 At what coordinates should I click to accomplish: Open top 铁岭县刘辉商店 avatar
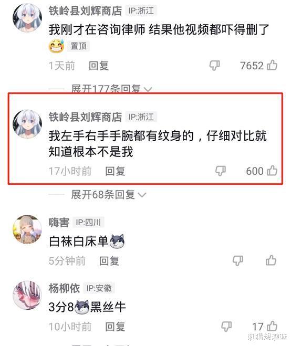[27, 18]
